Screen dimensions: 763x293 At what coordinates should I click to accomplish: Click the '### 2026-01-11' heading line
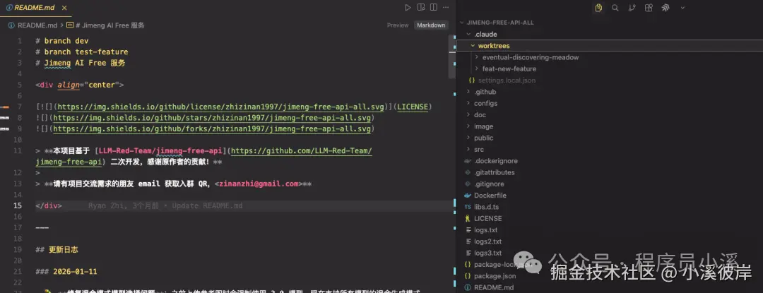point(66,272)
